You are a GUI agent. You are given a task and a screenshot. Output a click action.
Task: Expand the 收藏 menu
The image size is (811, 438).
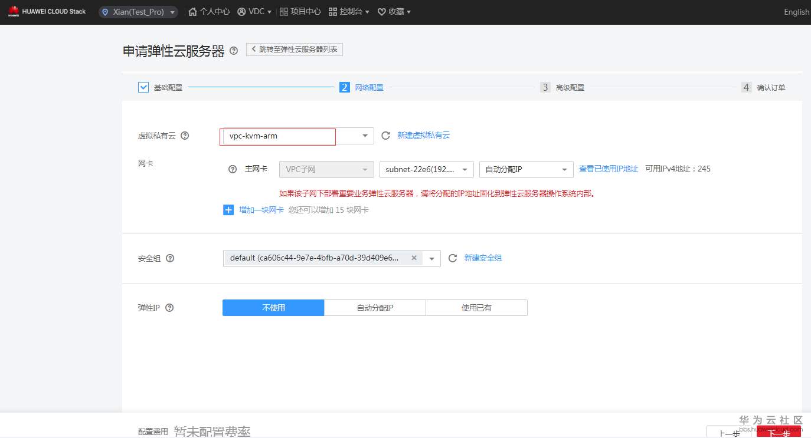click(x=408, y=12)
